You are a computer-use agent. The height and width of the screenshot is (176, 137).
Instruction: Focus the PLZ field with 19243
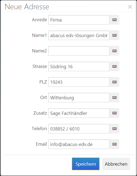coord(79,82)
